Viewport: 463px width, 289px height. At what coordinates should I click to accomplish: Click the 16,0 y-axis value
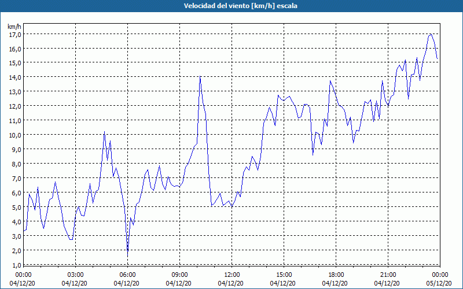coord(15,49)
